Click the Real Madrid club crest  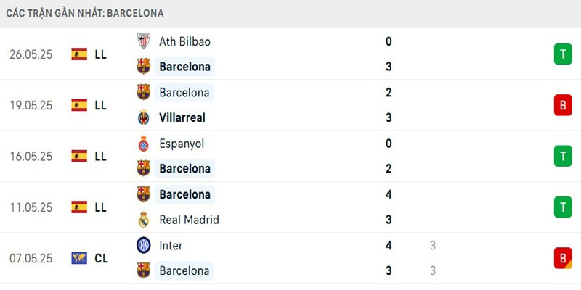143,220
